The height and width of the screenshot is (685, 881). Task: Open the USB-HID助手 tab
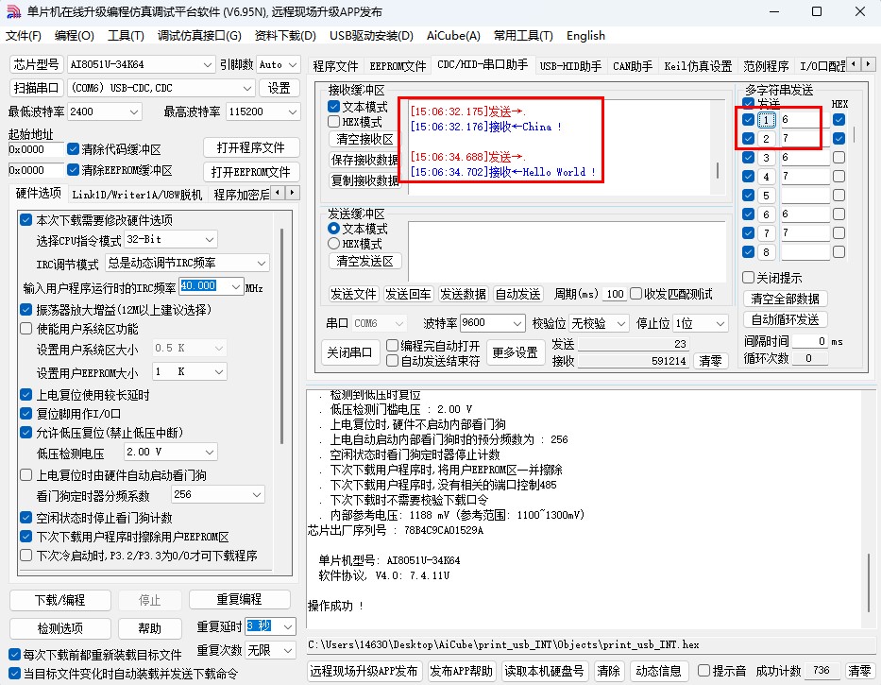[x=570, y=66]
